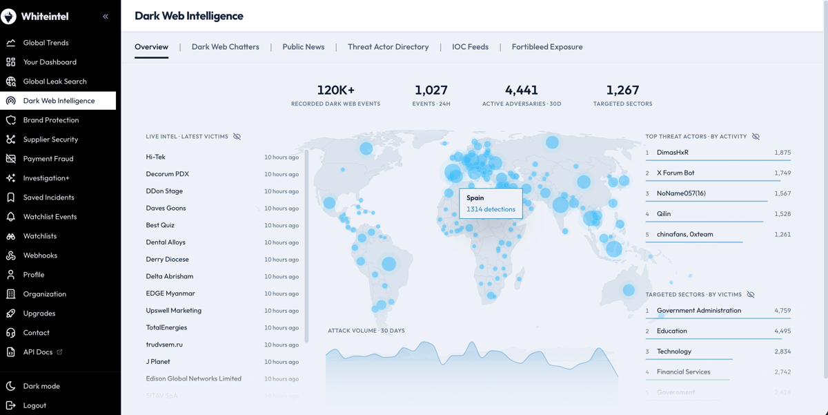Image resolution: width=828 pixels, height=415 pixels.
Task: Select threat actor NoName057(16)
Action: pos(718,194)
